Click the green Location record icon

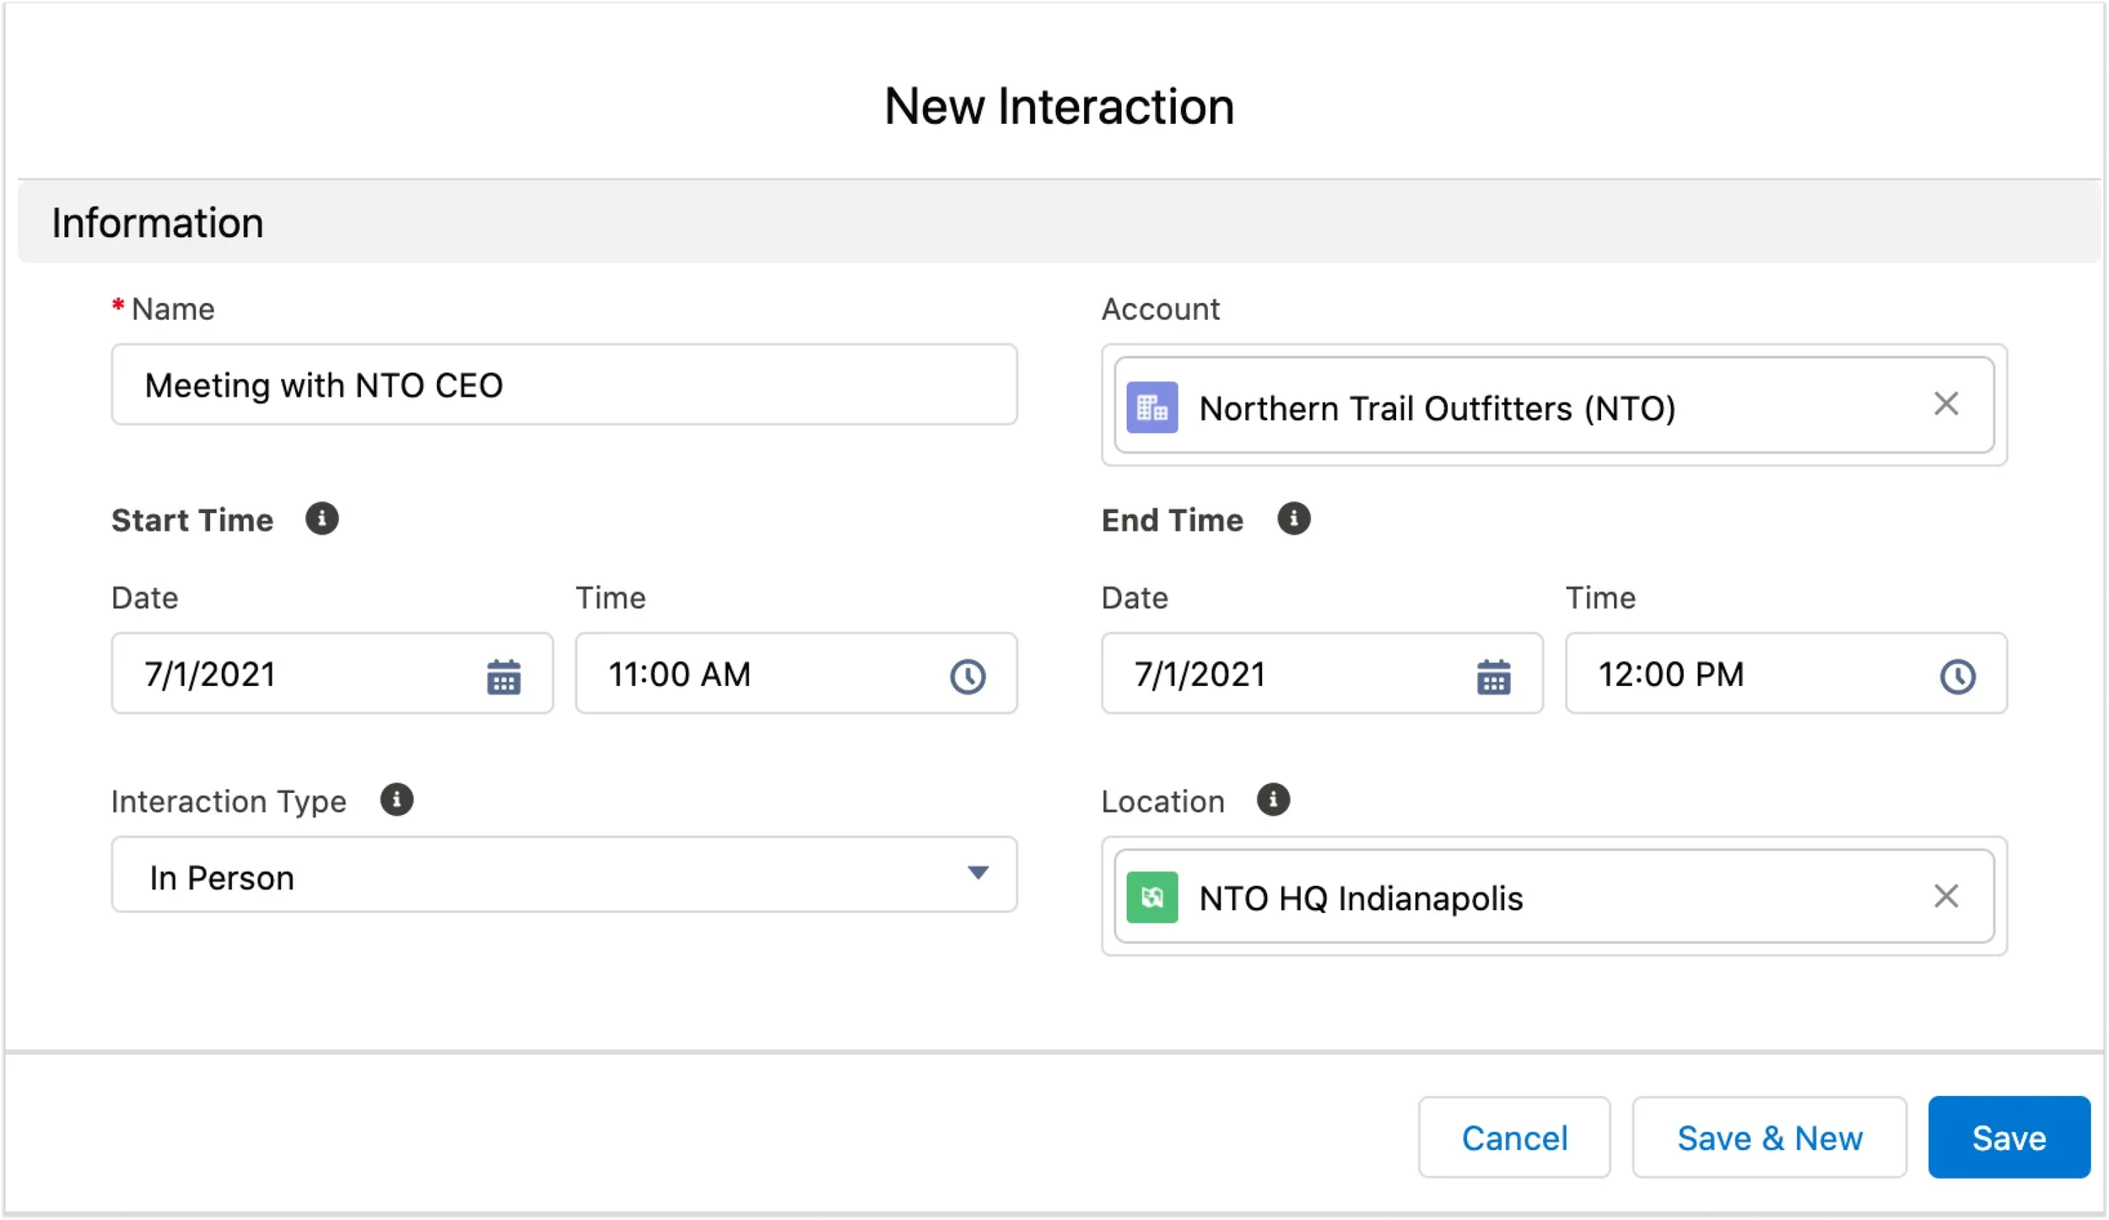(1152, 898)
